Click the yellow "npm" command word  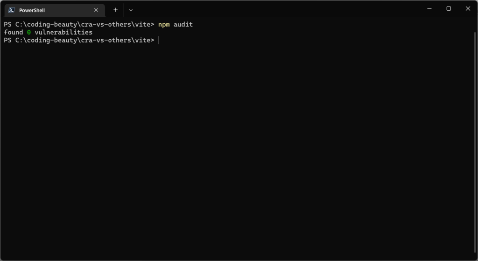click(164, 24)
